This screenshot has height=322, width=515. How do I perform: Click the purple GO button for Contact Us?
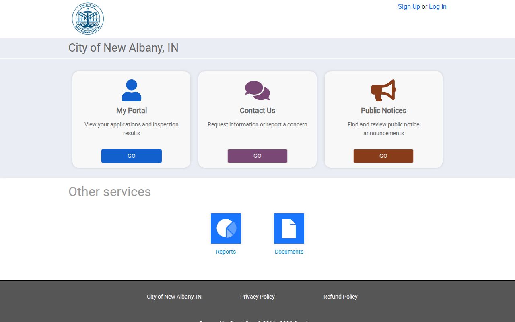[x=257, y=156]
